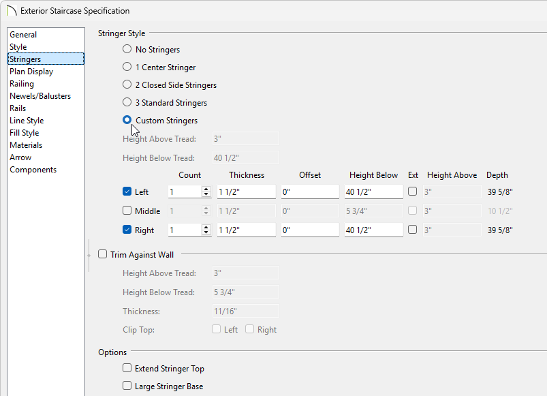The width and height of the screenshot is (547, 396).
Task: Toggle the Right stringer checkbox
Action: point(127,230)
